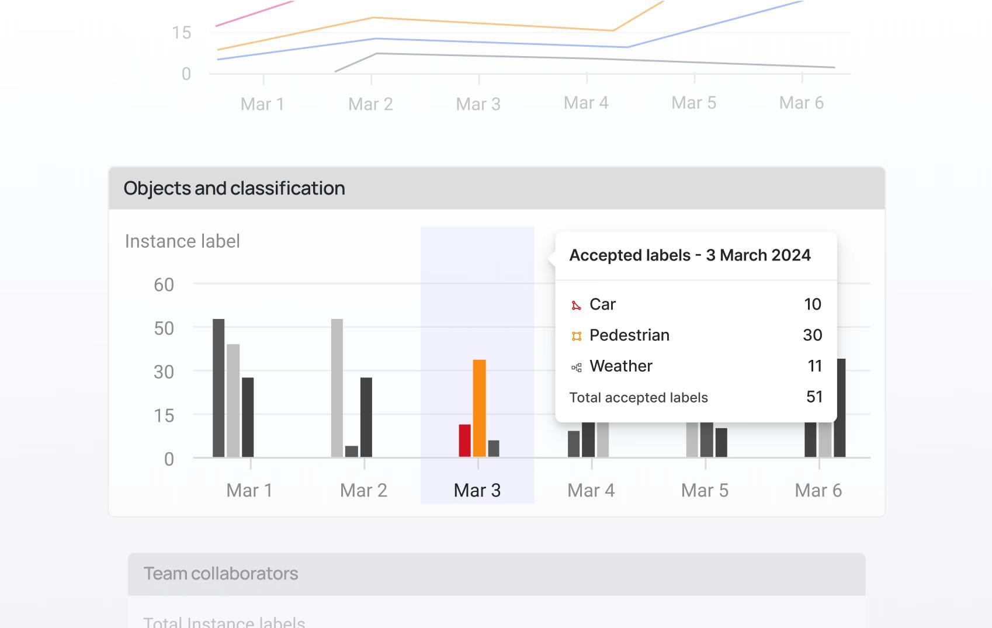The image size is (992, 628).
Task: Click the Instance label chart title
Action: (x=182, y=241)
